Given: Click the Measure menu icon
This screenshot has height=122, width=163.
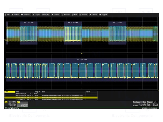Looking at the screenshot, I should [x=62, y=15].
